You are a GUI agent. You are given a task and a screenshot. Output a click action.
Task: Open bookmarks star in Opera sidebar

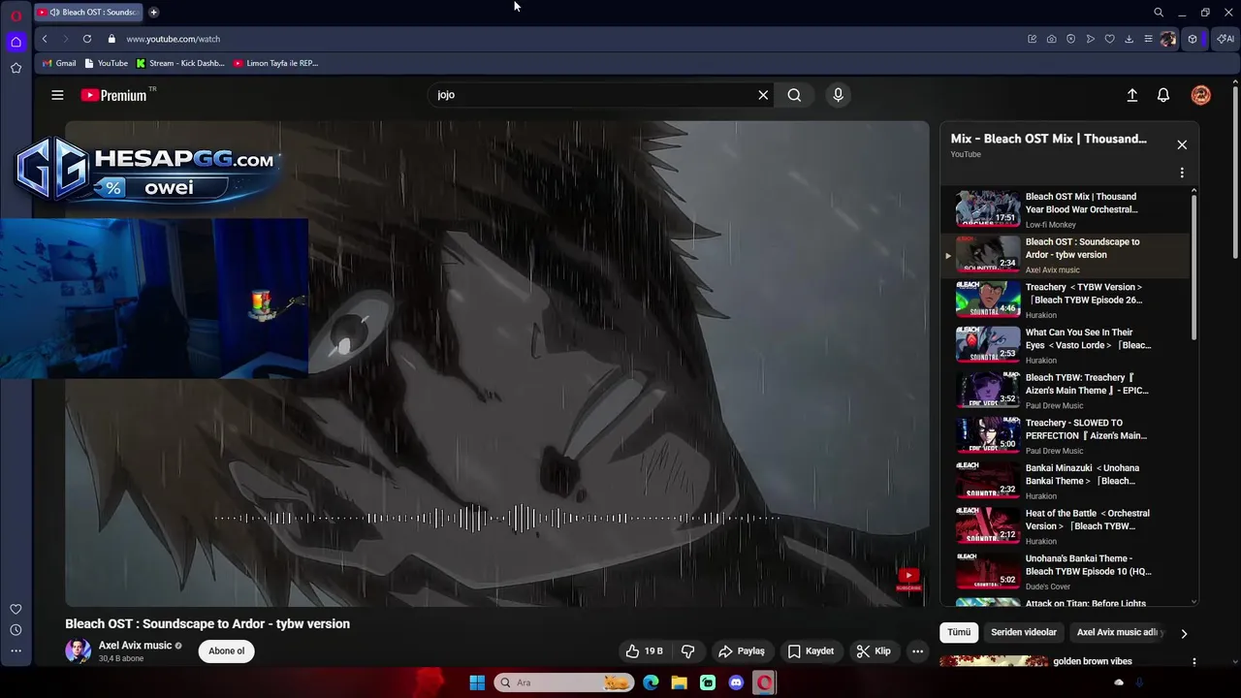click(x=16, y=68)
